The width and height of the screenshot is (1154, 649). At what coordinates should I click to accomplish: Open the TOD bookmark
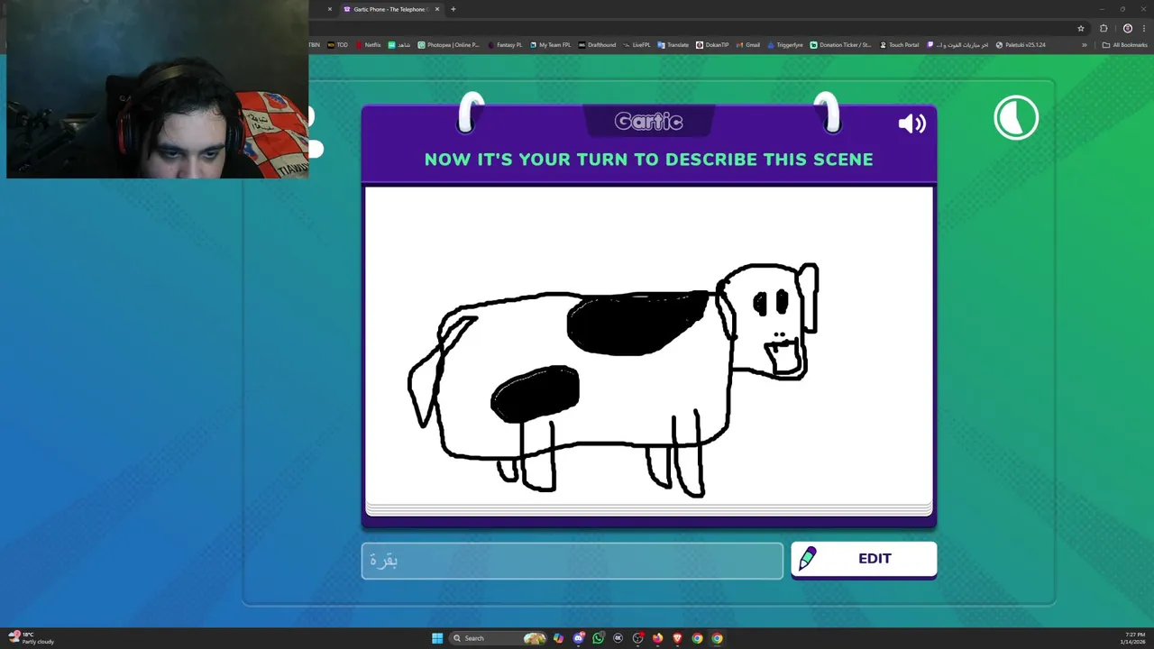pyautogui.click(x=338, y=45)
